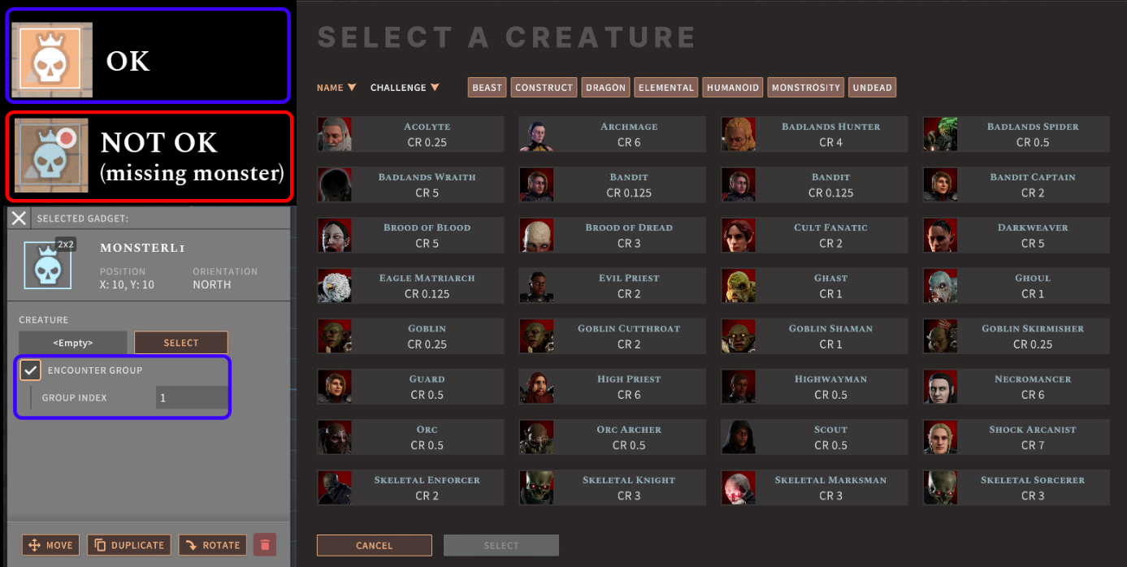Toggle the Dragon filter tag
Image resolution: width=1127 pixels, height=567 pixels.
605,88
